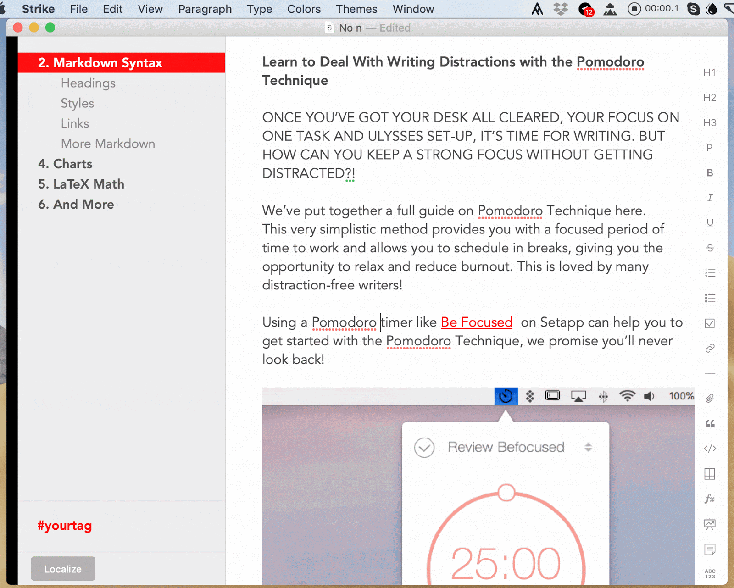Viewport: 734px width, 588px height.
Task: Open the File menu
Action: (79, 9)
